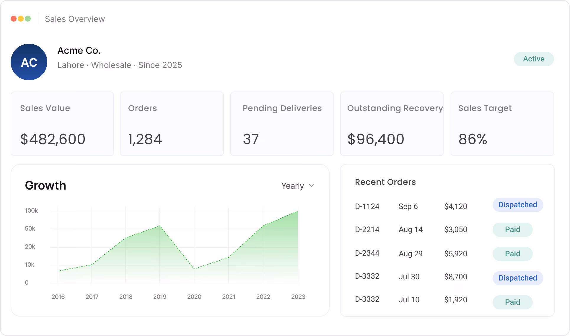The width and height of the screenshot is (570, 336).
Task: Click the Aug 29 order date
Action: click(411, 254)
